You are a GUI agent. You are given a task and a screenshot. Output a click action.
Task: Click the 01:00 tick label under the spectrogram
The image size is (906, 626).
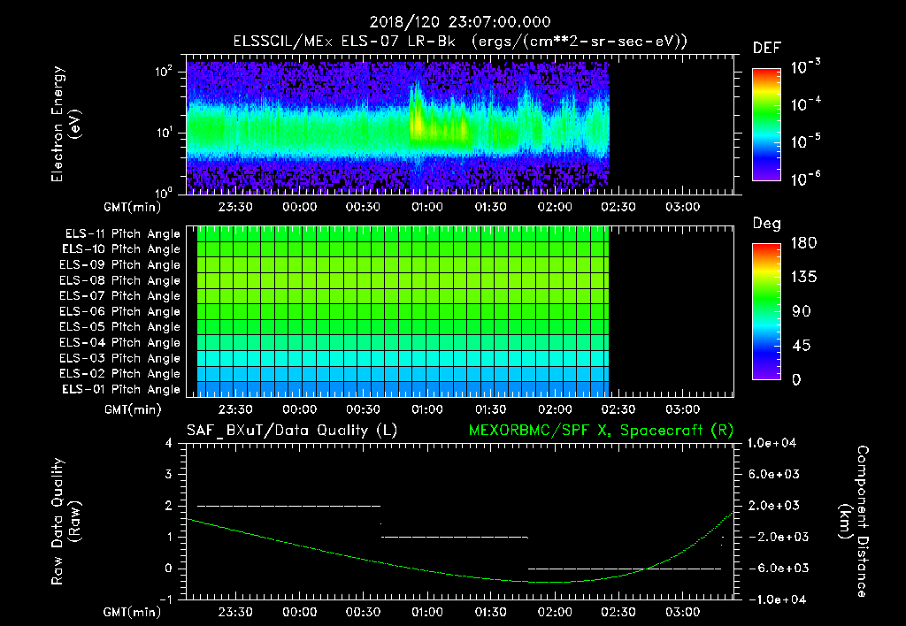tap(427, 207)
